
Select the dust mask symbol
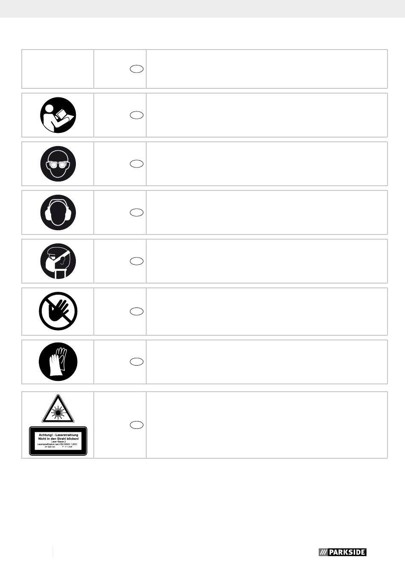(58, 261)
